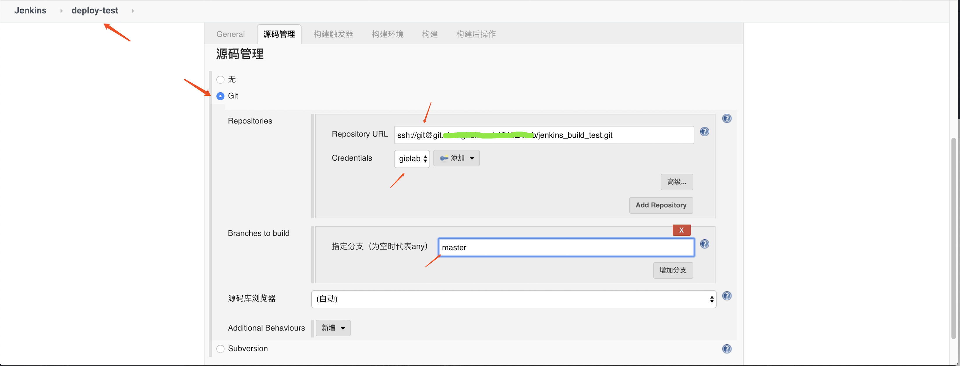This screenshot has width=960, height=366.
Task: Open help for branch specifier field
Action: coord(704,244)
